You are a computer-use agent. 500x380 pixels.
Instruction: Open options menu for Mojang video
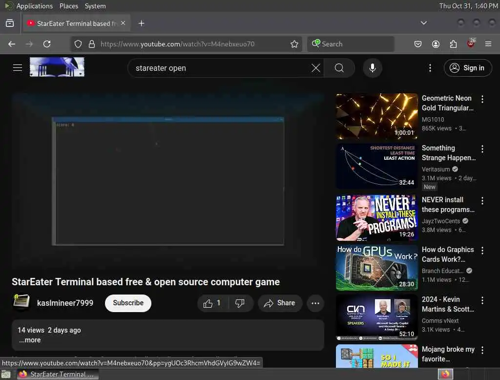coord(482,350)
